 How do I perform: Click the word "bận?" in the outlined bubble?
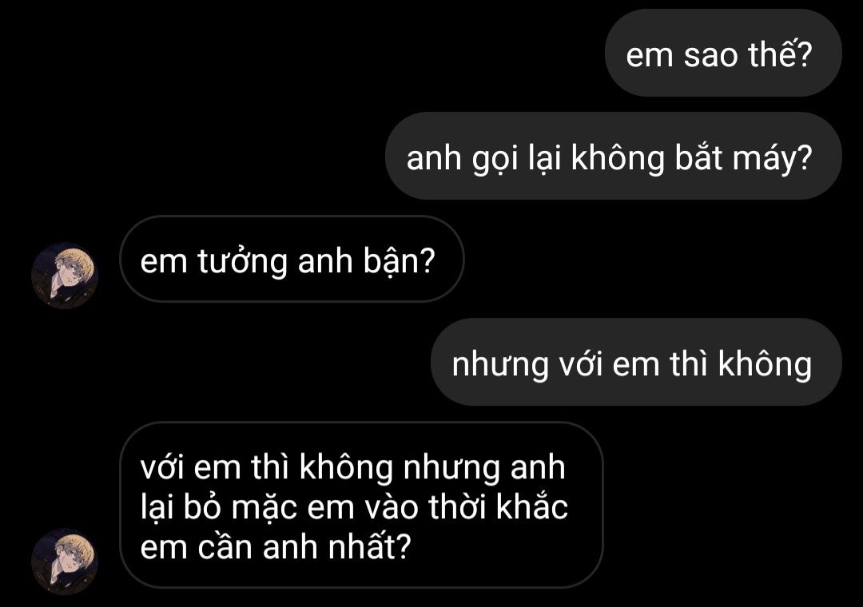pyautogui.click(x=399, y=261)
